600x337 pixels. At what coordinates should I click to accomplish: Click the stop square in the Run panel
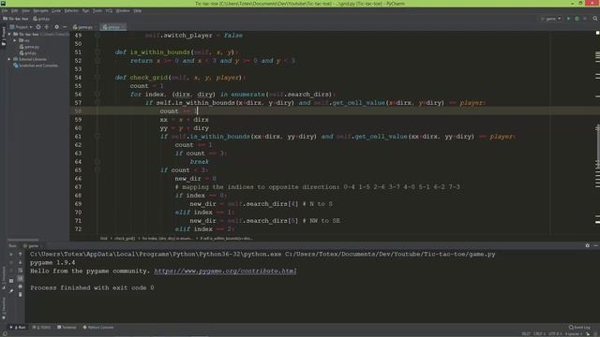coord(11,281)
